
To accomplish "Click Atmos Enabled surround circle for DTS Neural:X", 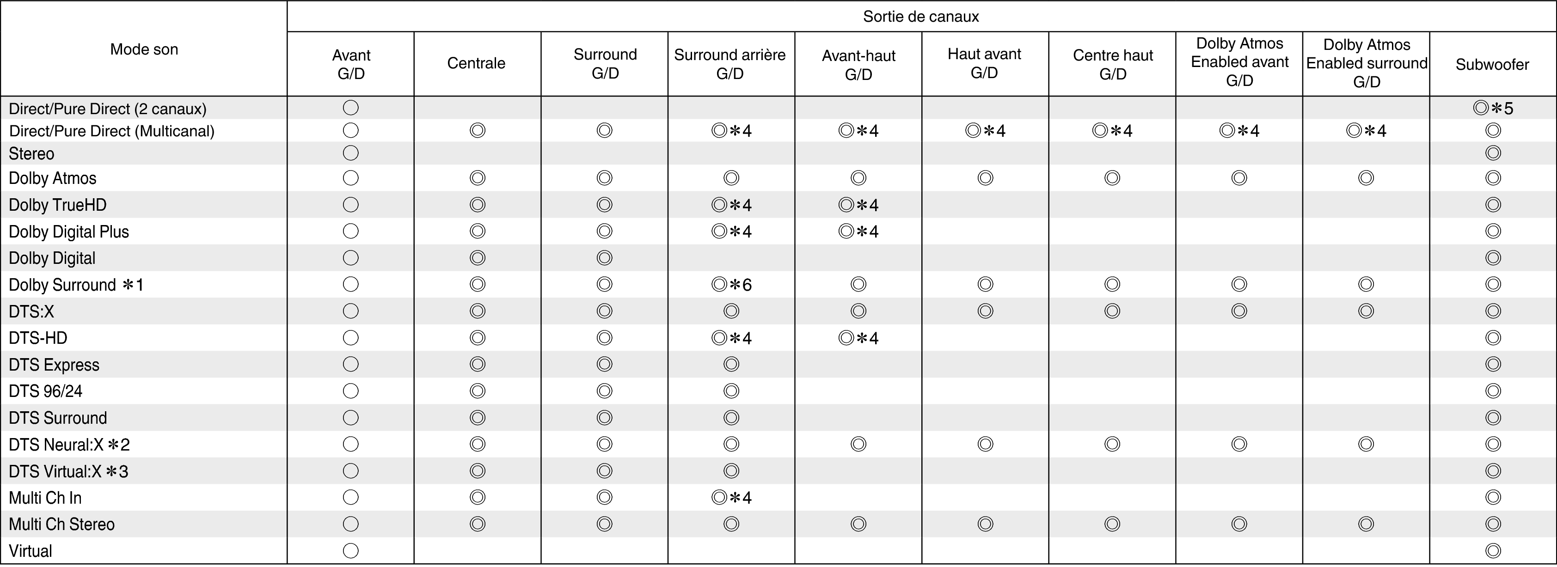I will 1366,444.
